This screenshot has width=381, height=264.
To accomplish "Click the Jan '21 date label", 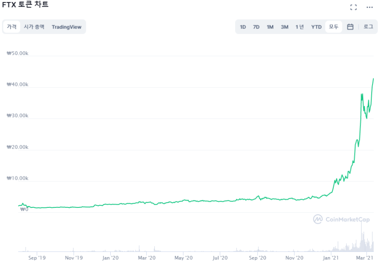I will coord(331,257).
